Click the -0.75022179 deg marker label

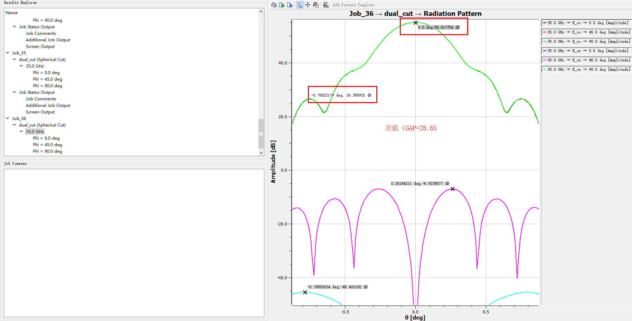341,95
